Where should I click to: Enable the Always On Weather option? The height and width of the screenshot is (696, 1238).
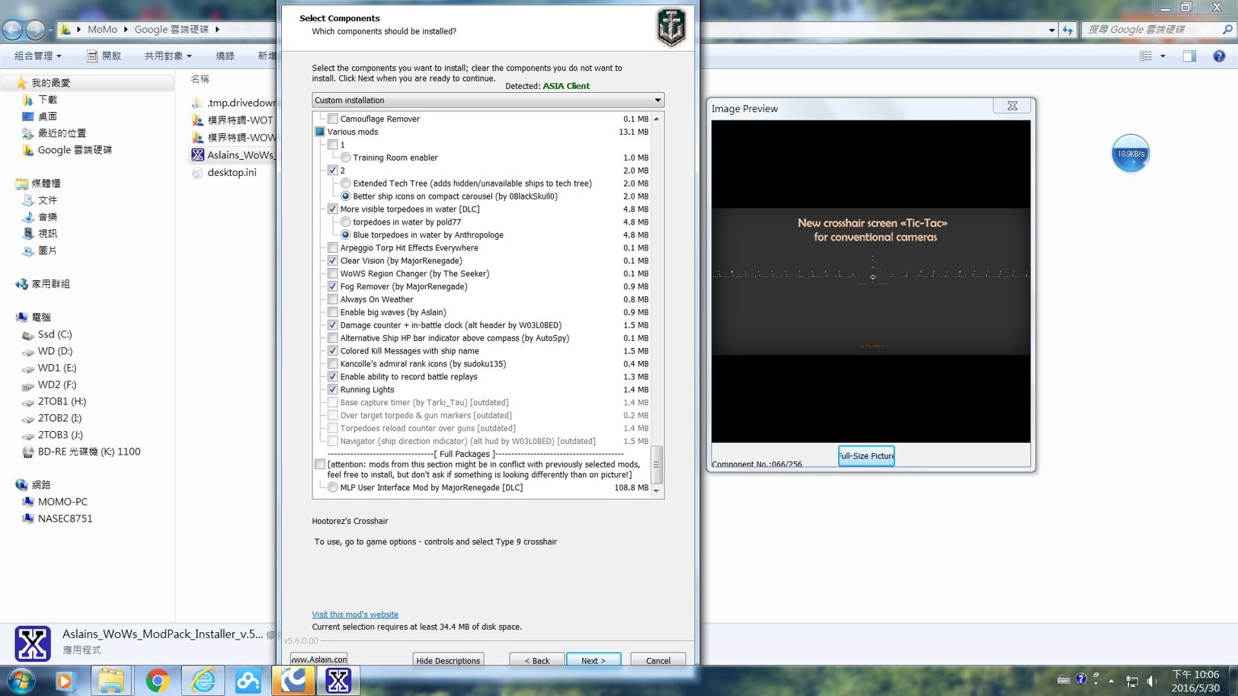click(333, 299)
